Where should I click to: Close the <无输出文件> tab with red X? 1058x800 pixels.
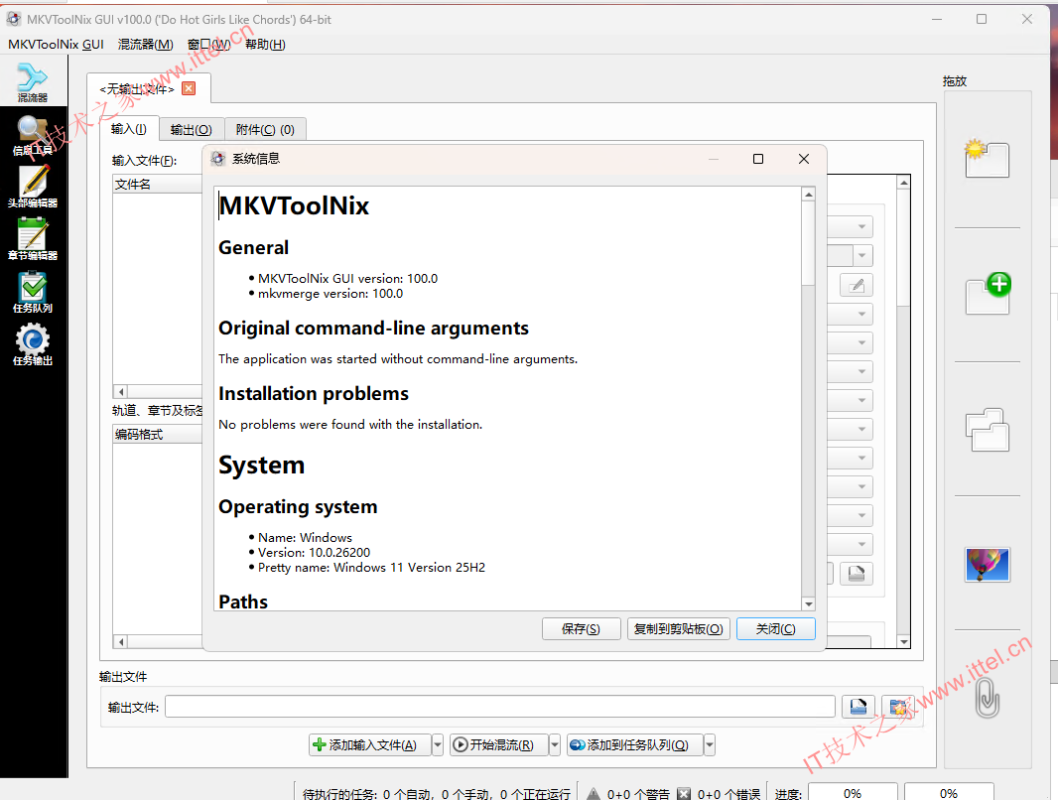tap(189, 88)
